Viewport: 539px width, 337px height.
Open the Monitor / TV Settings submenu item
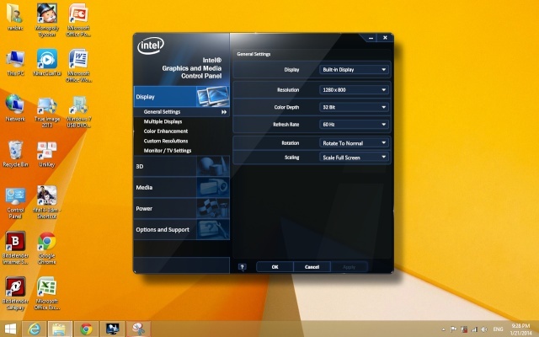[168, 150]
